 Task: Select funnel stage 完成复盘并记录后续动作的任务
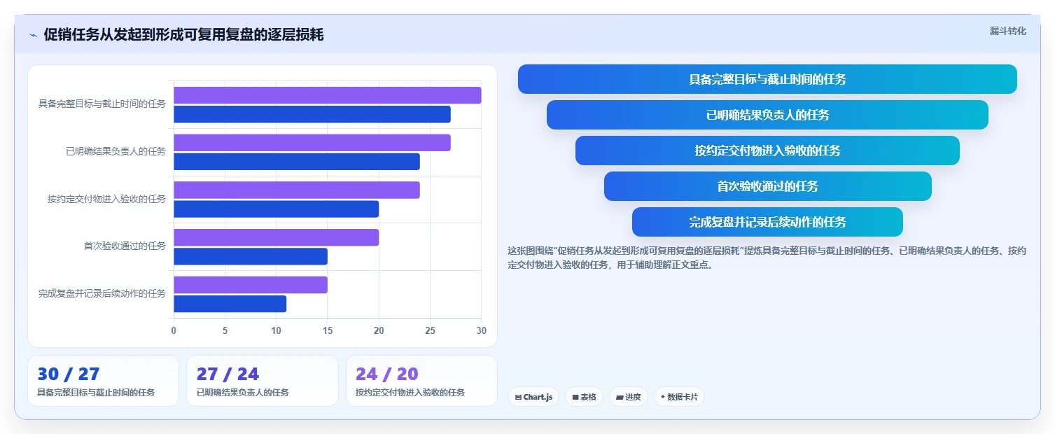[767, 222]
